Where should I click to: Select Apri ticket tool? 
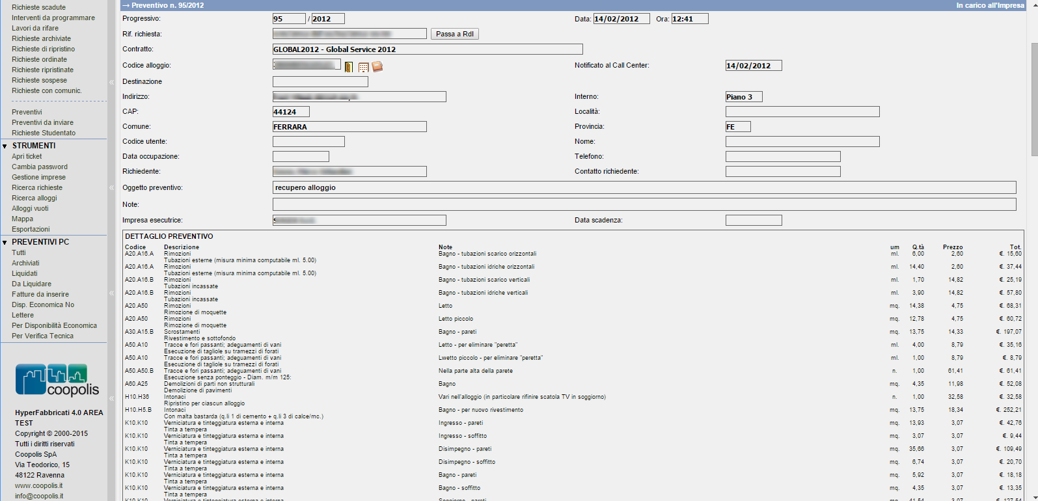tap(27, 156)
